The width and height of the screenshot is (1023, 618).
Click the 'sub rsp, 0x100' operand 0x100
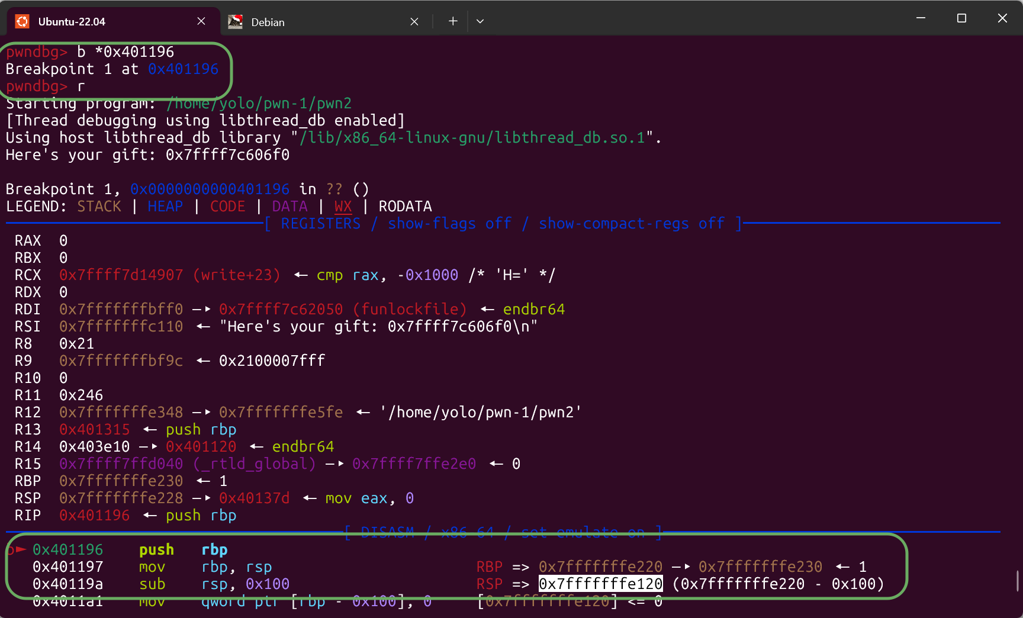(268, 584)
